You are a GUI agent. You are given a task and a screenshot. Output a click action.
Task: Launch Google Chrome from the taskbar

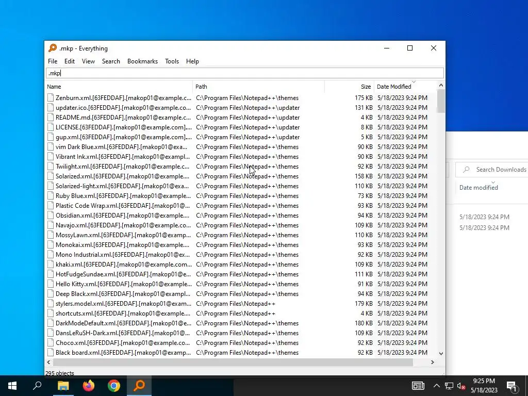pos(114,386)
